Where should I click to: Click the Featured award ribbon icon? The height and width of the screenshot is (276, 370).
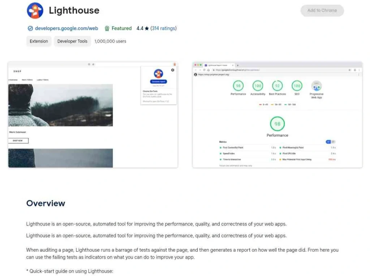point(107,29)
